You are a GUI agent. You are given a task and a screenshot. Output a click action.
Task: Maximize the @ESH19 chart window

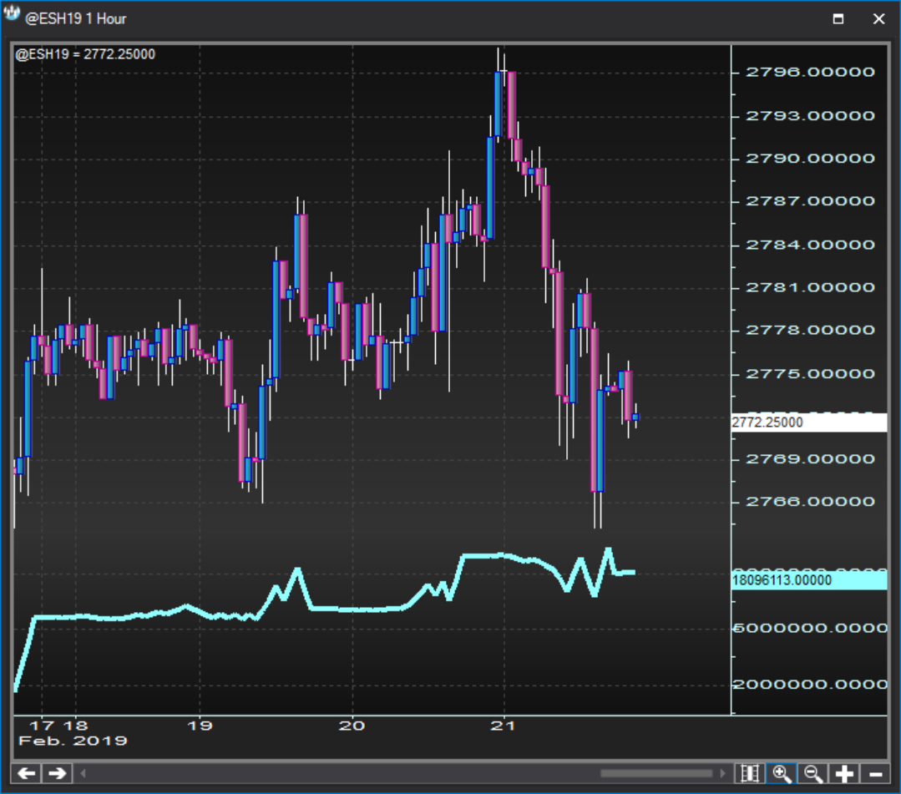[838, 18]
